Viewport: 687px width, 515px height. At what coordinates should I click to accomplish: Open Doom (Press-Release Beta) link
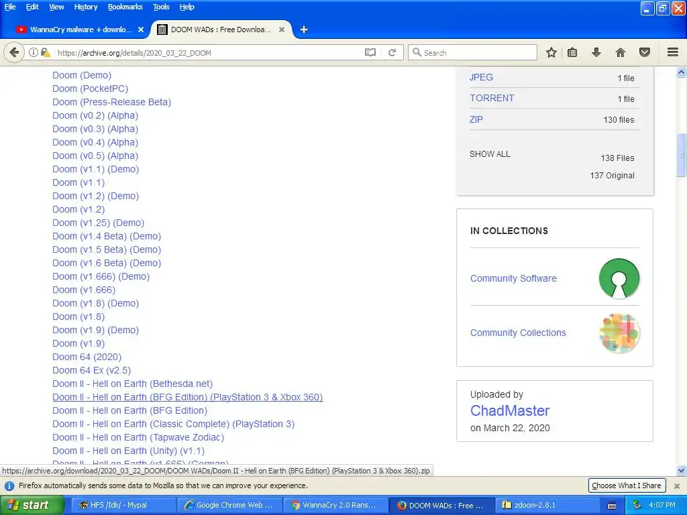(x=112, y=102)
